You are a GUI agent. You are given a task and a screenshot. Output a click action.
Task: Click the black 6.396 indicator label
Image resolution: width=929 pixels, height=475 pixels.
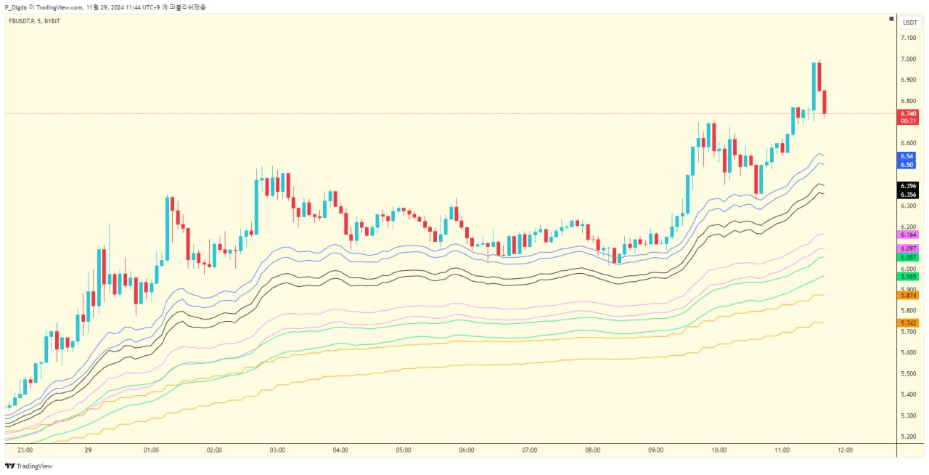pos(909,186)
